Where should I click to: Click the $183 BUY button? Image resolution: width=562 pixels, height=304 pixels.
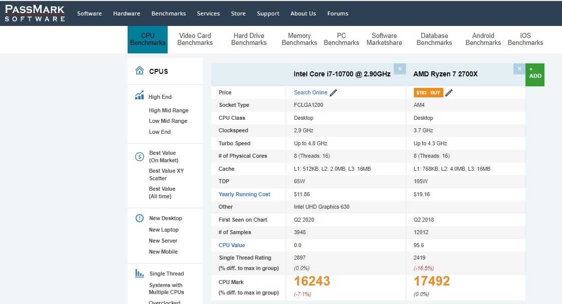[x=428, y=93]
